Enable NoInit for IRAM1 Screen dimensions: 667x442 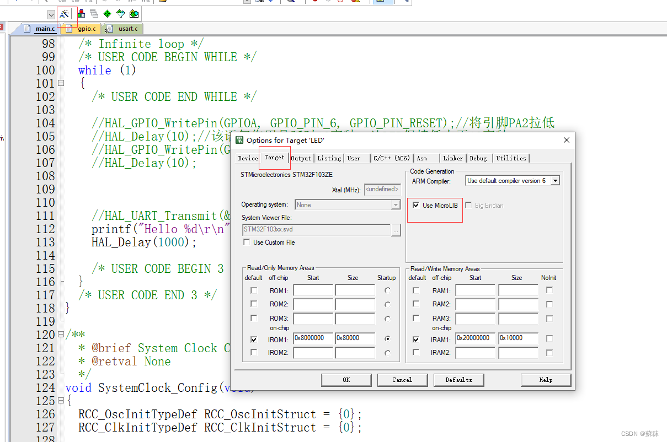[x=549, y=339]
